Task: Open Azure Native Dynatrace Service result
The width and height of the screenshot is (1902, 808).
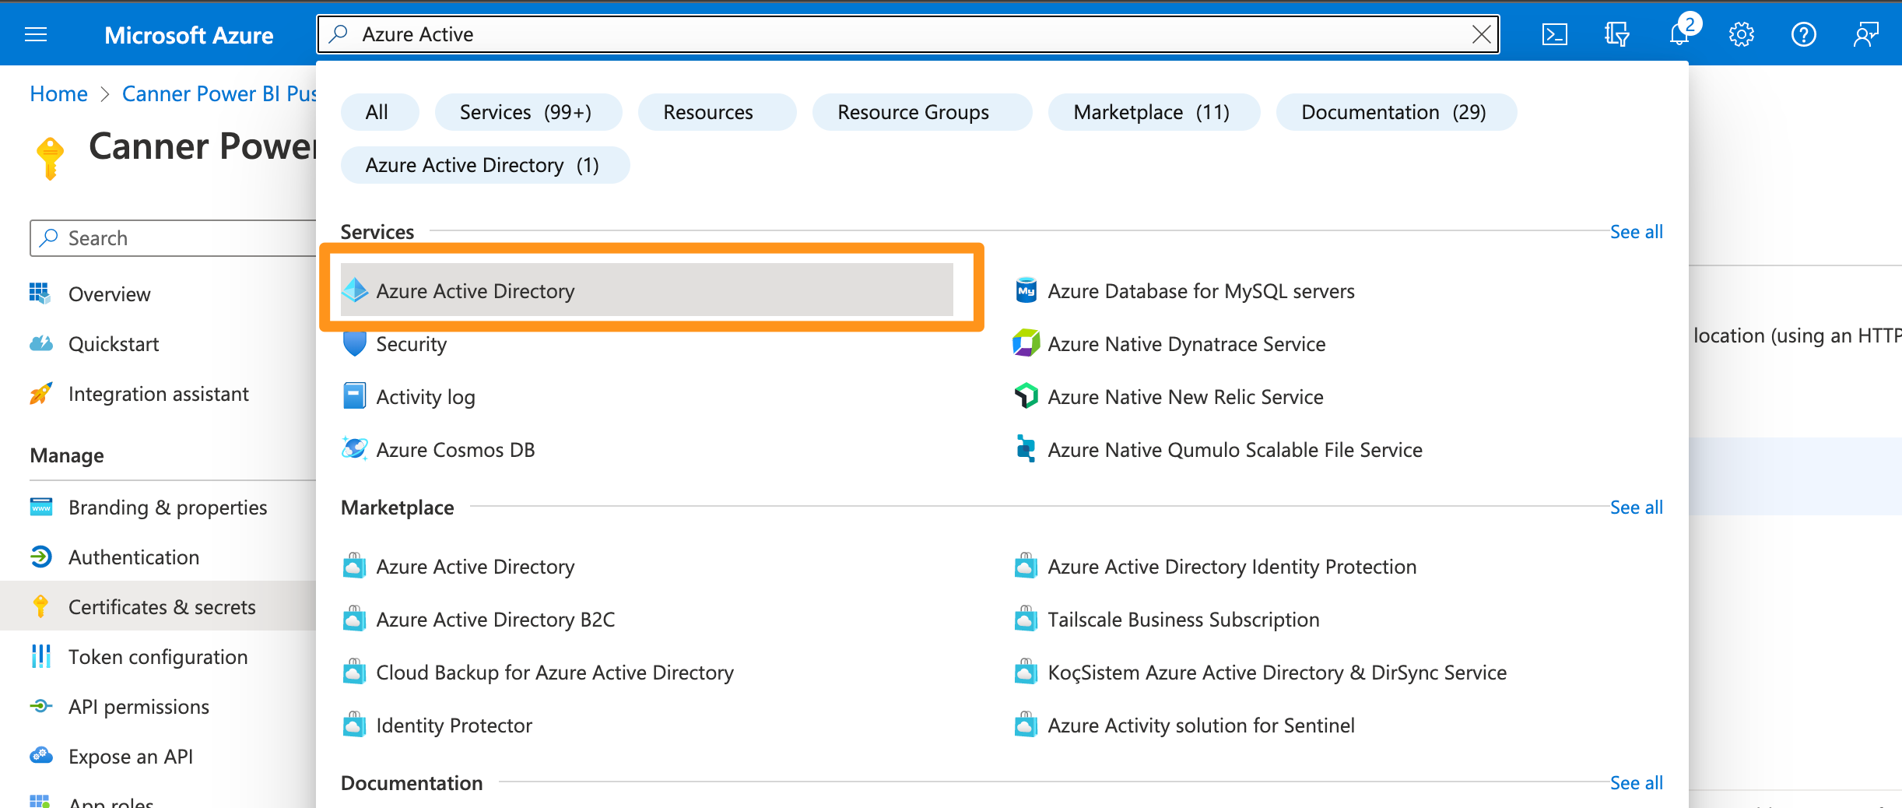Action: coord(1187,343)
